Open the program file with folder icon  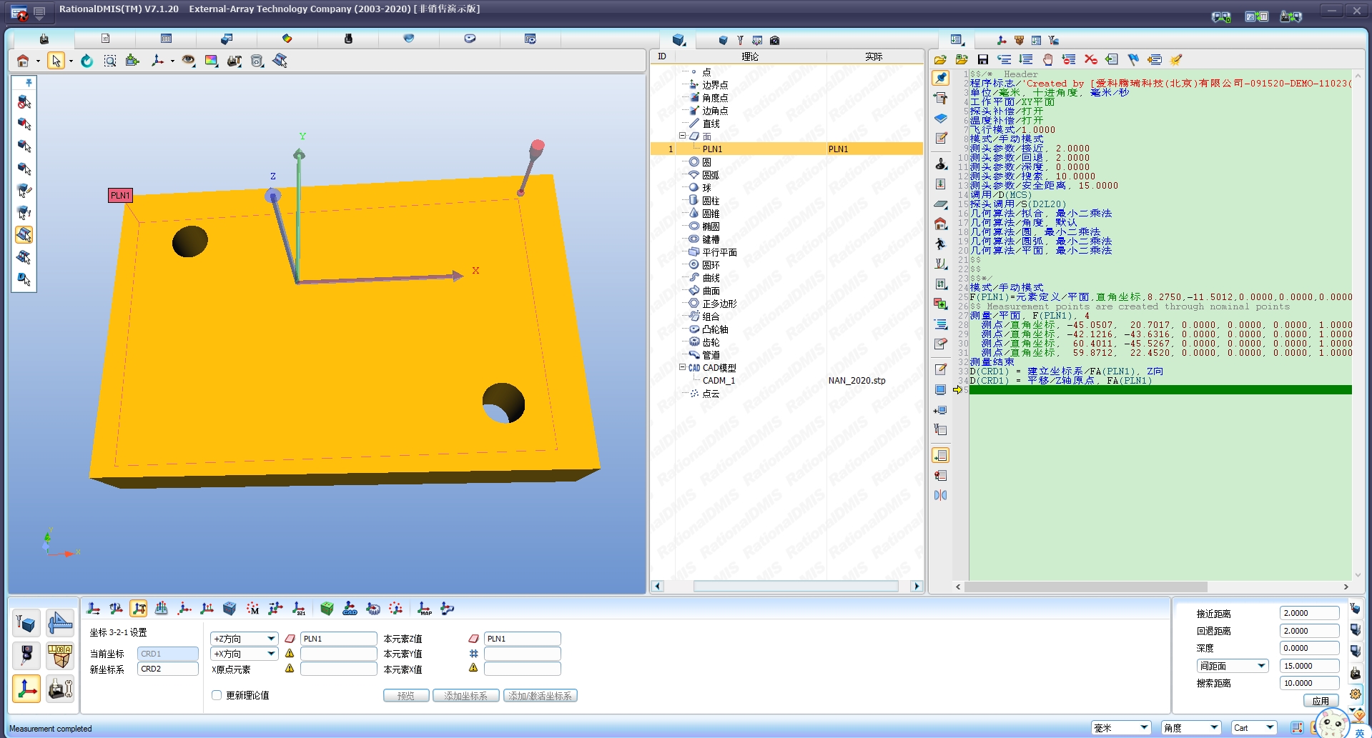point(940,59)
